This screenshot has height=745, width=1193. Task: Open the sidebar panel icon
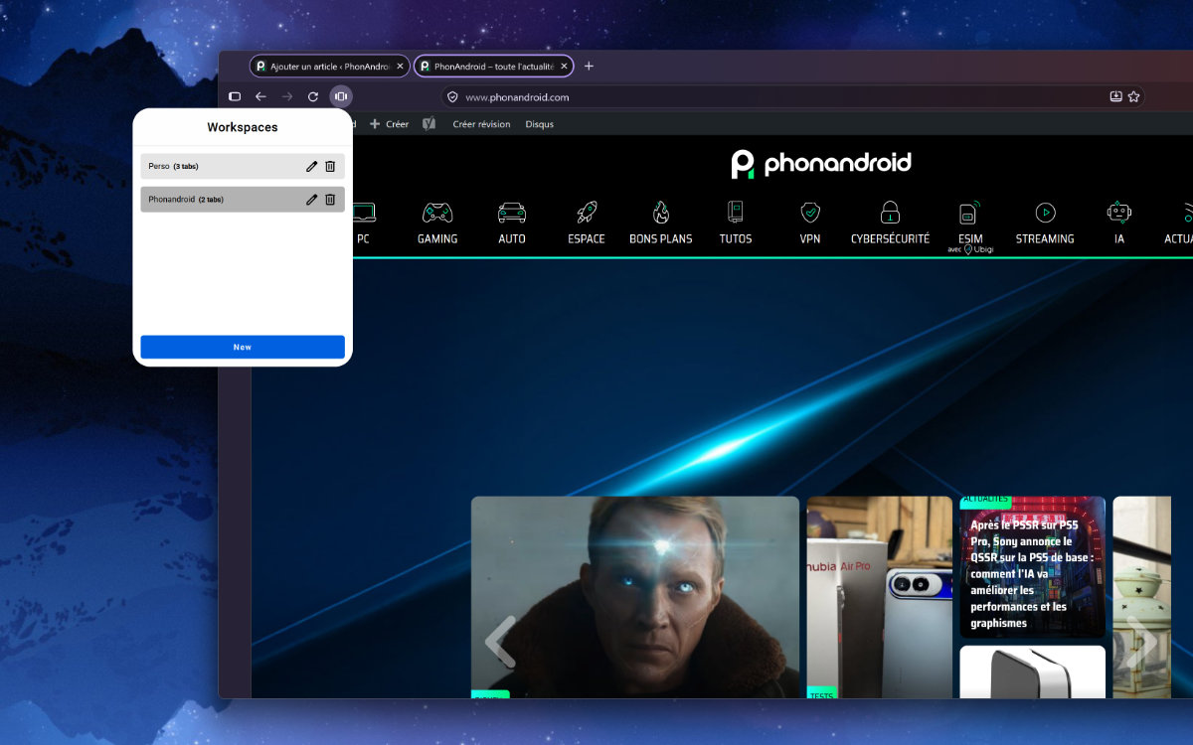pos(235,96)
